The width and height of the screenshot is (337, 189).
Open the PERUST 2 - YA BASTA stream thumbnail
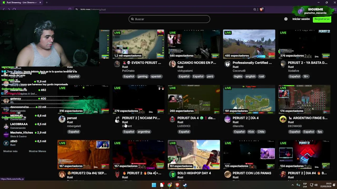(x=304, y=44)
